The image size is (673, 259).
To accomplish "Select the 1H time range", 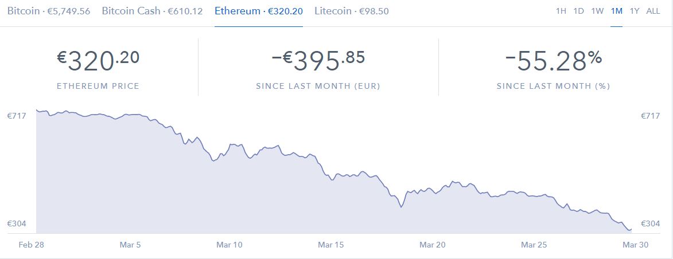I will click(x=561, y=11).
